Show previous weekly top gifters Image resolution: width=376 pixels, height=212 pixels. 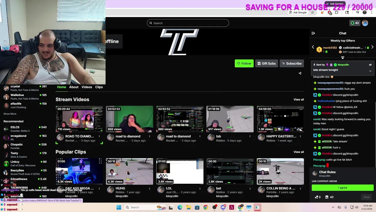[313, 47]
